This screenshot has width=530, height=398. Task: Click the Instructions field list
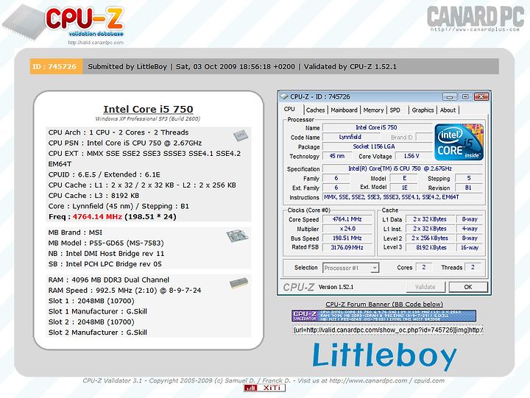coord(403,197)
